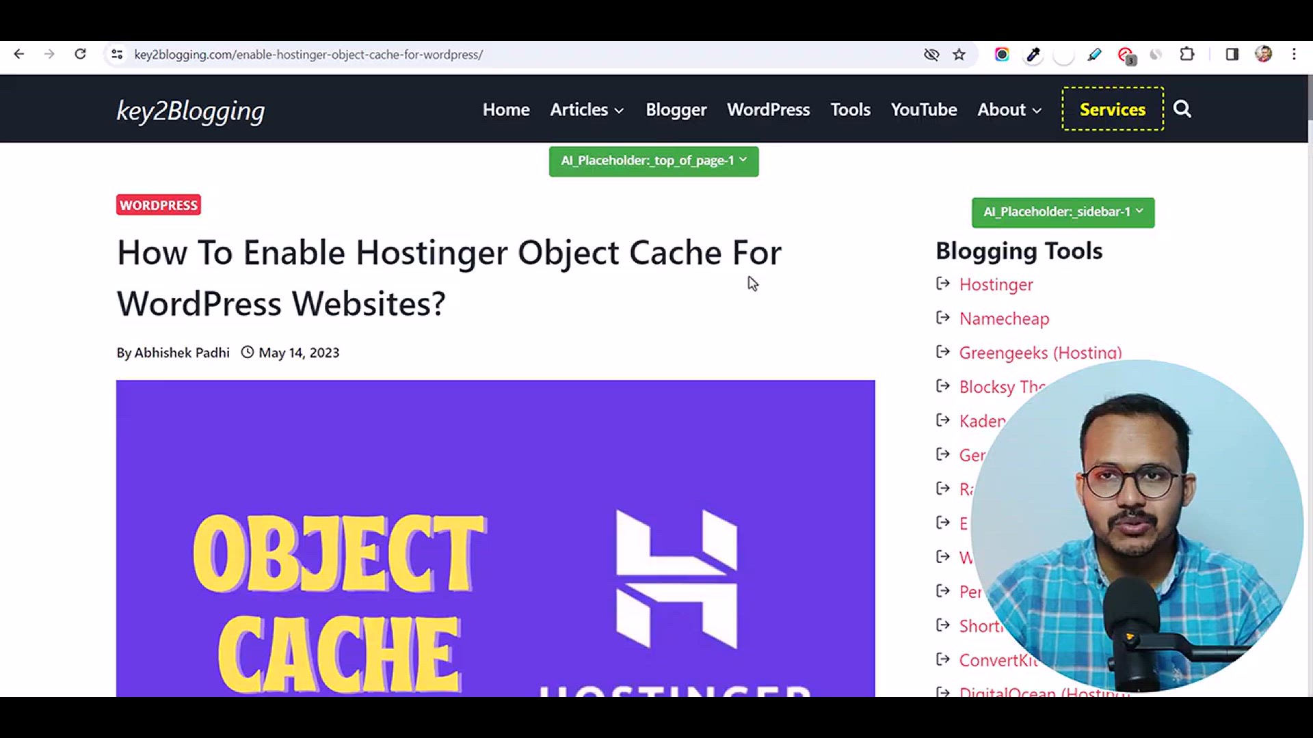Open the Home menu item
This screenshot has height=738, width=1313.
[x=506, y=109]
